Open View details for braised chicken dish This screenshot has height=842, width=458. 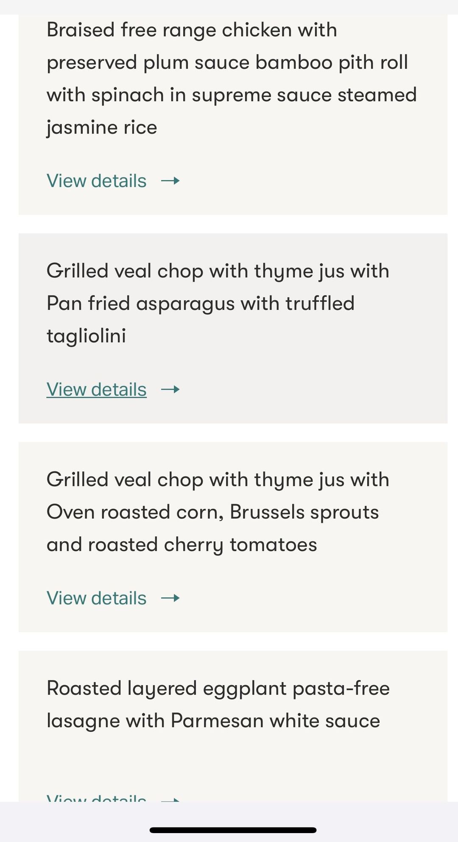97,181
